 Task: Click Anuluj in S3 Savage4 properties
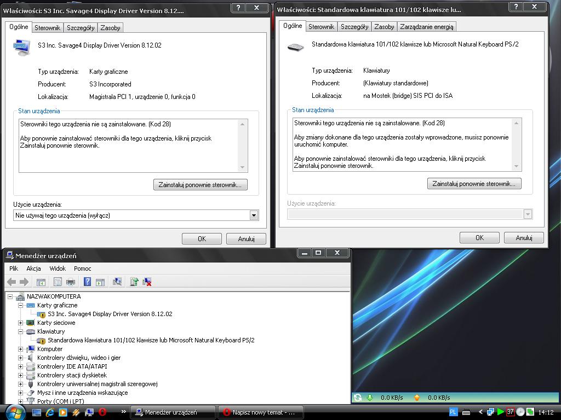pos(246,238)
